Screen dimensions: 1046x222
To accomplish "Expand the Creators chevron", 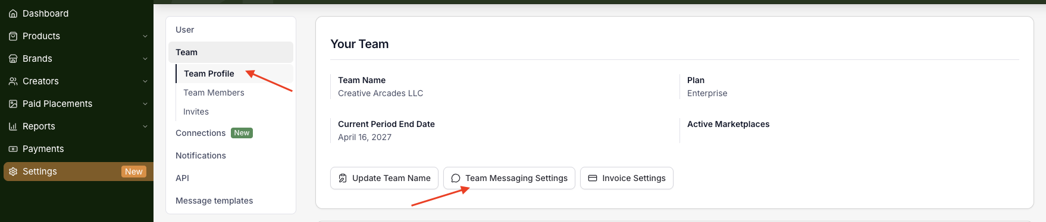I will (x=145, y=81).
